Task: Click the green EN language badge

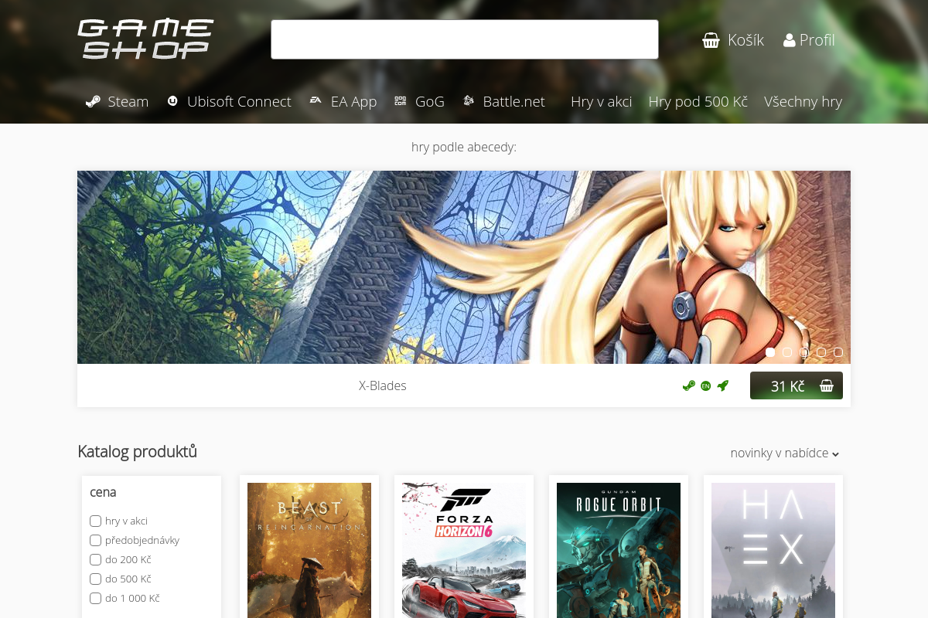Action: [x=705, y=385]
